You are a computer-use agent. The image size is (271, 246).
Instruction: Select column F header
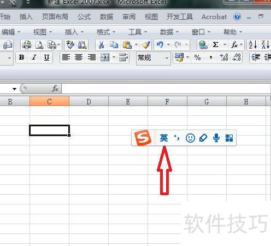[167, 101]
